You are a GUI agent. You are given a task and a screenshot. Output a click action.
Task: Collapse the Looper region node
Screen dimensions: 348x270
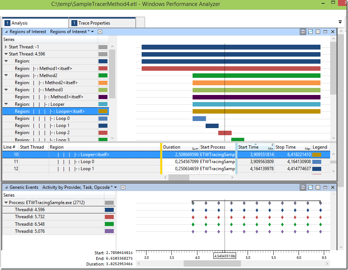(6, 104)
